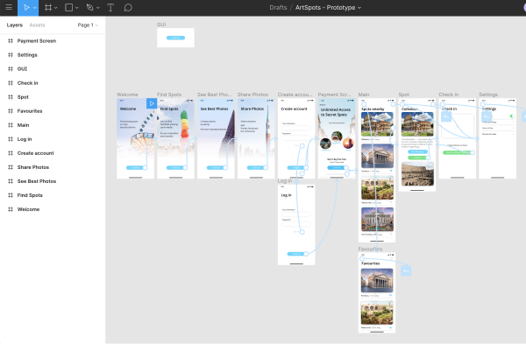The width and height of the screenshot is (526, 344).
Task: Click the Colosseum photo in Spot frame
Action: (417, 124)
